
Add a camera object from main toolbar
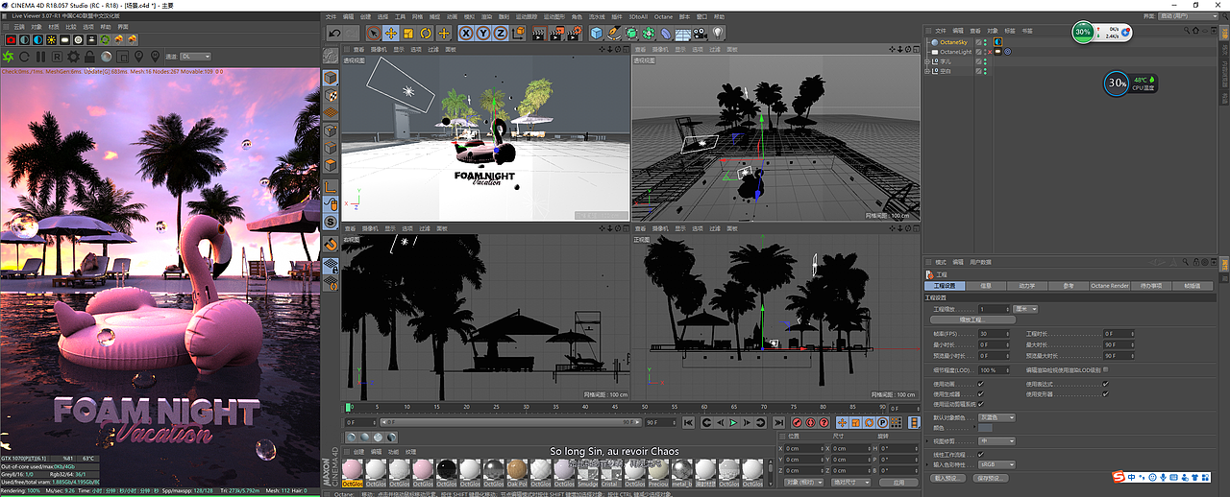[x=700, y=34]
